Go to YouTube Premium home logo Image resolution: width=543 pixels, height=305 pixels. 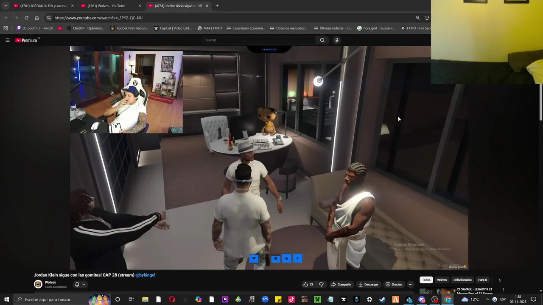[x=26, y=40]
